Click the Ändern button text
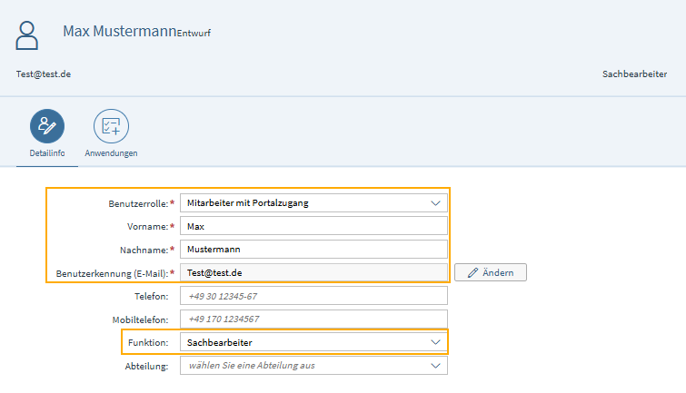Screen dimensions: 686x393 pos(498,273)
